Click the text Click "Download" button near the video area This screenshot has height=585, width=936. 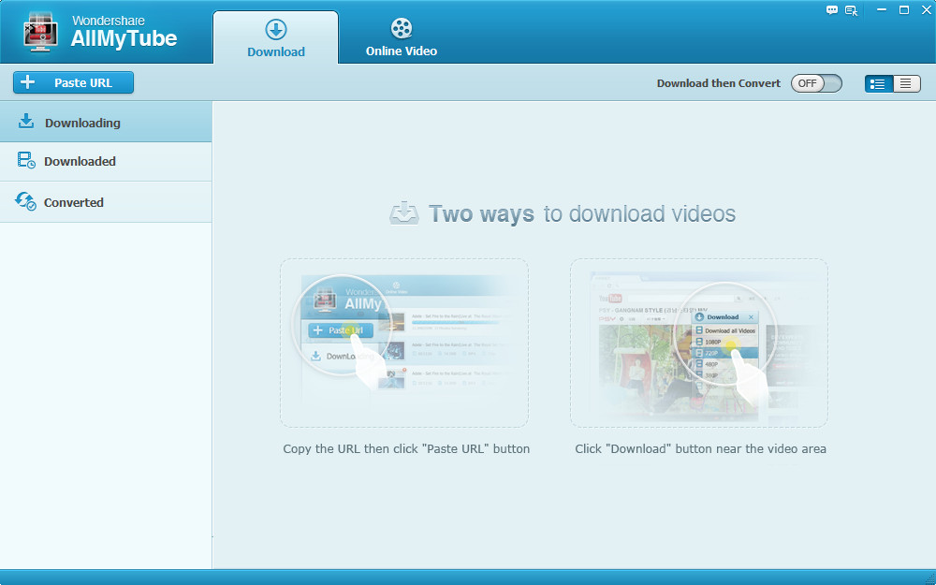point(701,449)
